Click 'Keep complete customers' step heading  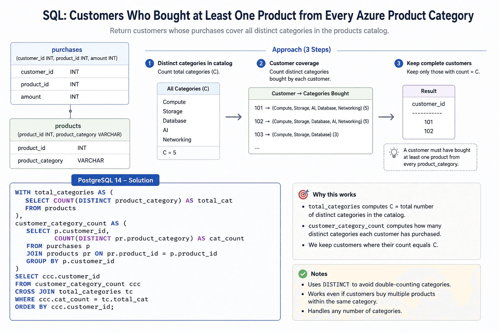pyautogui.click(x=439, y=63)
